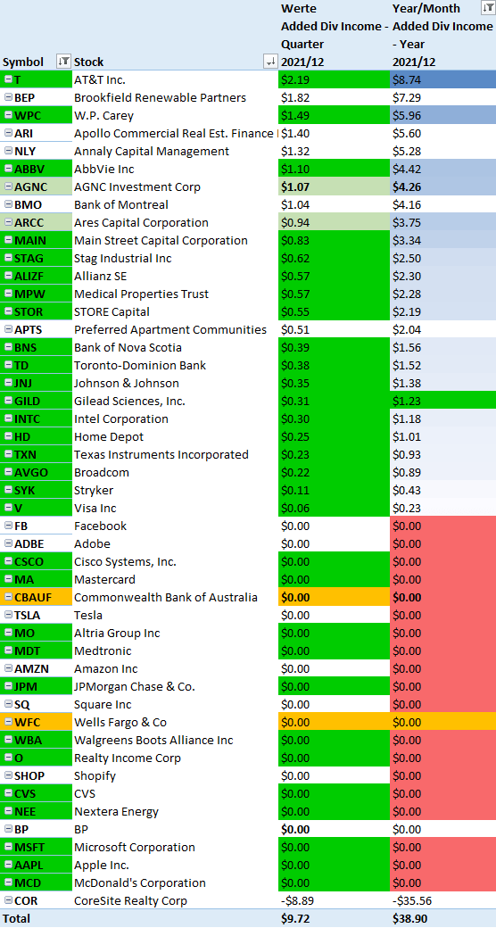Select the $8.74 yearly value cell
496x928 pixels.
tap(442, 79)
